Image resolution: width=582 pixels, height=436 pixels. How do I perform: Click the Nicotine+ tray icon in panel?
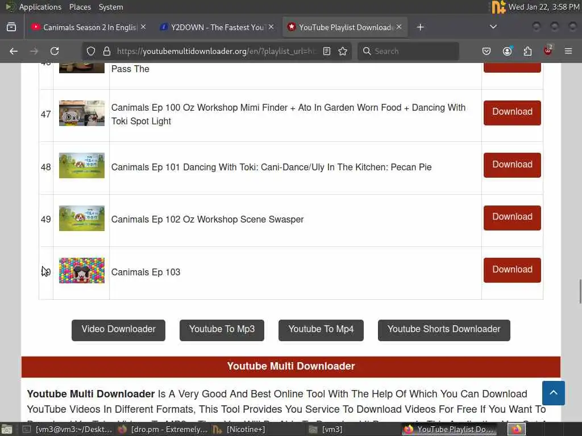pos(498,7)
